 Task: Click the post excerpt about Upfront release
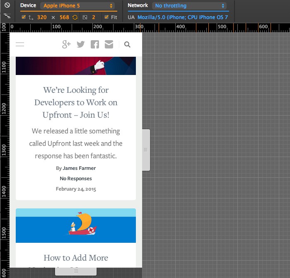point(76,143)
